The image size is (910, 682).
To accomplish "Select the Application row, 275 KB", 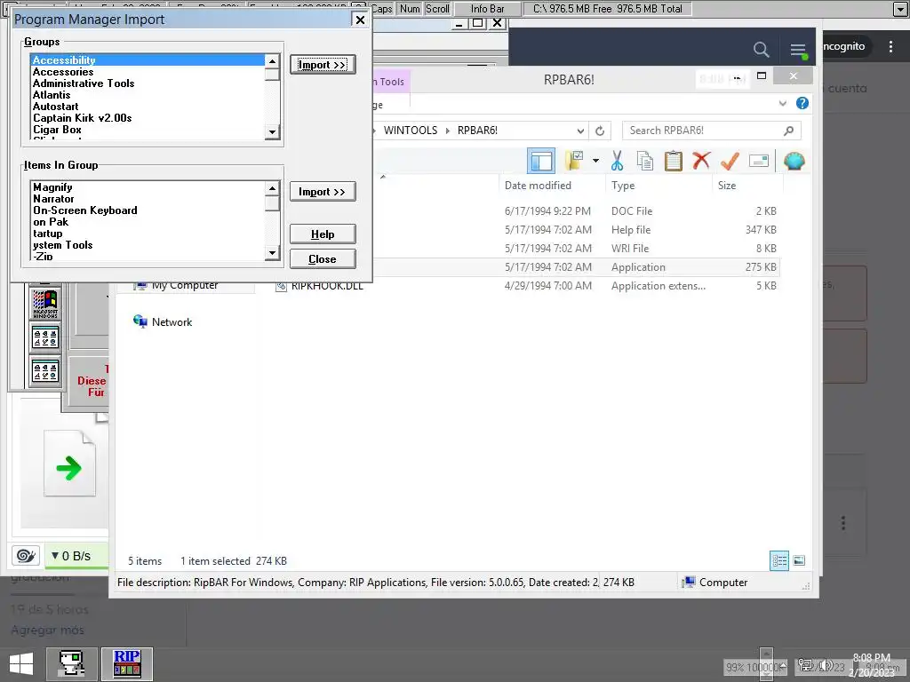I will 578,267.
